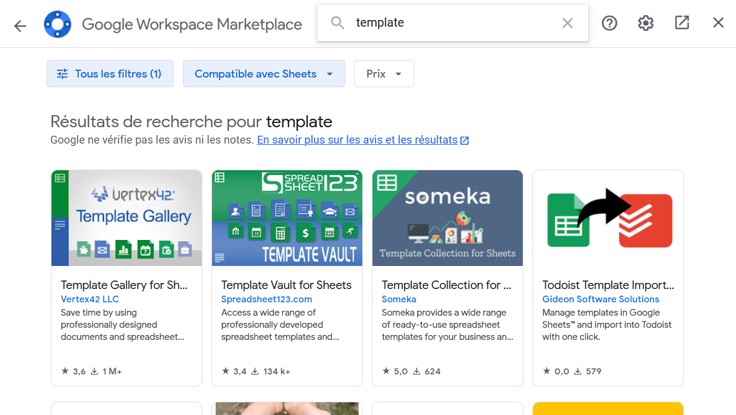736x415 pixels.
Task: Open the Todoist Template Import thumbnail
Action: pyautogui.click(x=608, y=218)
